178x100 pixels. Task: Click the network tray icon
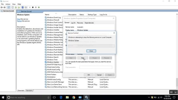pyautogui.click(x=159, y=97)
